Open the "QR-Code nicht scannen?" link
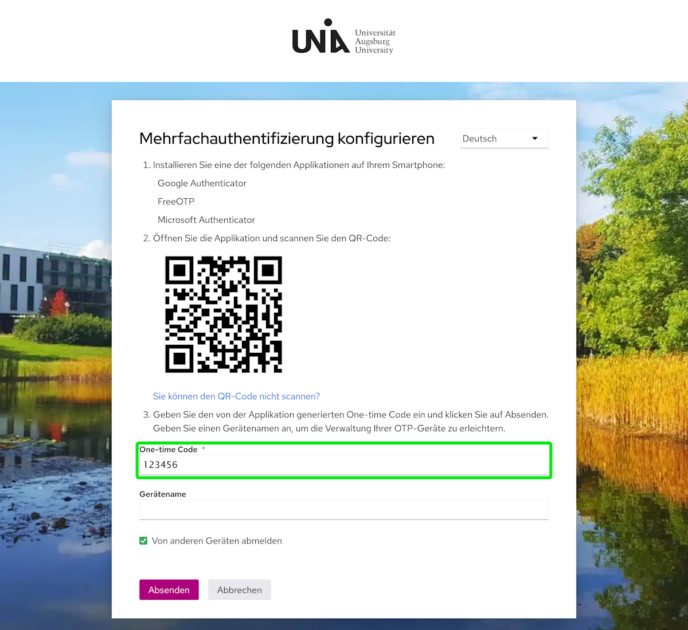This screenshot has width=688, height=630. tap(236, 396)
